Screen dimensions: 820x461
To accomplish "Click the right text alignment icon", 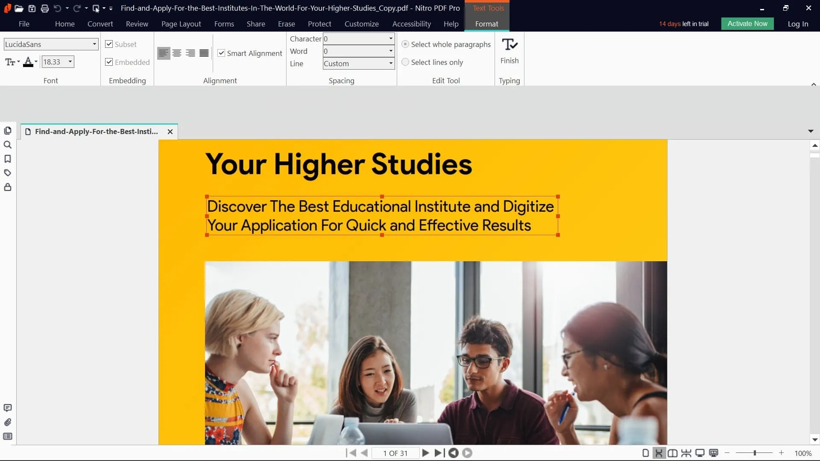I will (190, 53).
